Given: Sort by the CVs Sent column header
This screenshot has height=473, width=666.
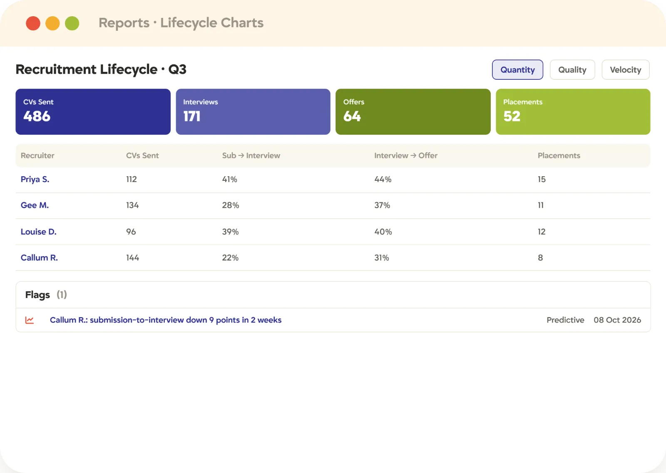Looking at the screenshot, I should [142, 155].
